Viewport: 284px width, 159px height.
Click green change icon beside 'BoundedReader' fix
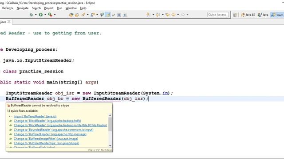click(11, 130)
